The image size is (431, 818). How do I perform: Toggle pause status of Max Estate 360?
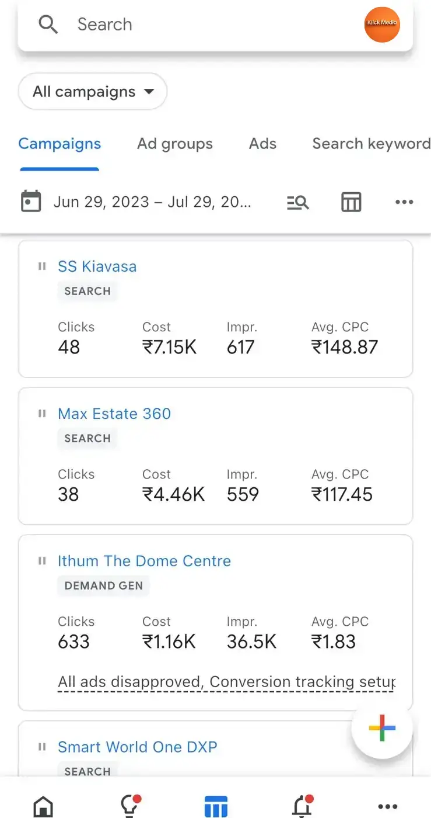(42, 414)
